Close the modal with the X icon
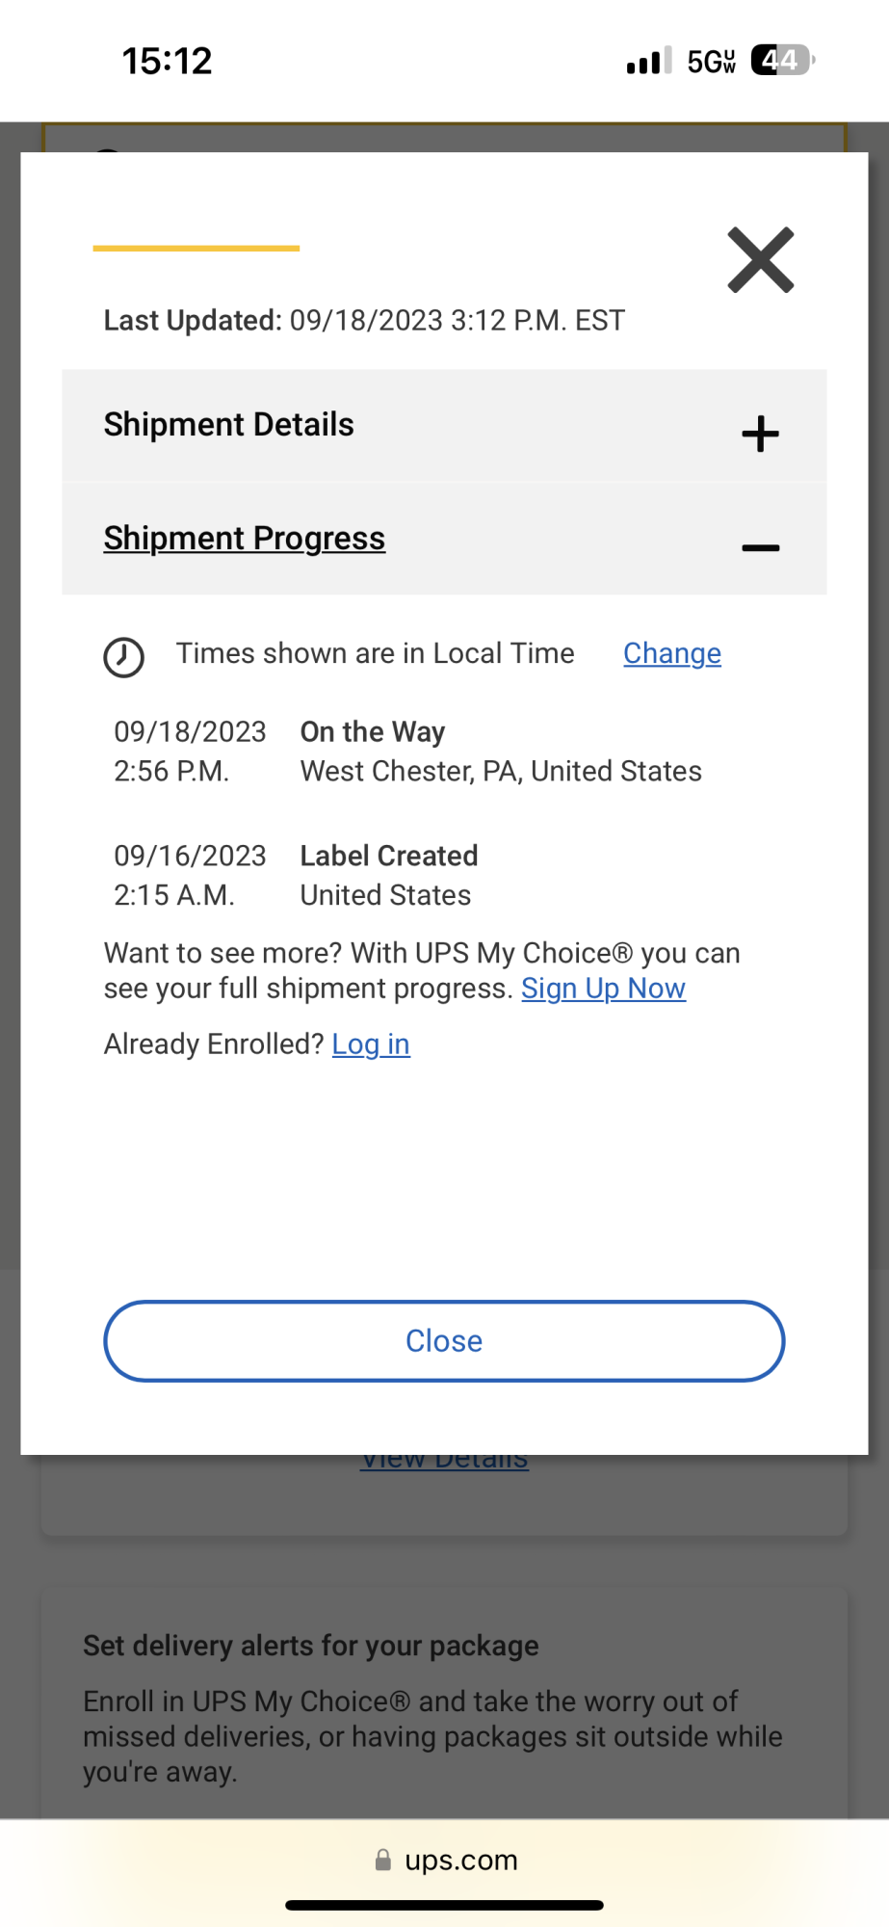The width and height of the screenshot is (889, 1927). click(760, 260)
